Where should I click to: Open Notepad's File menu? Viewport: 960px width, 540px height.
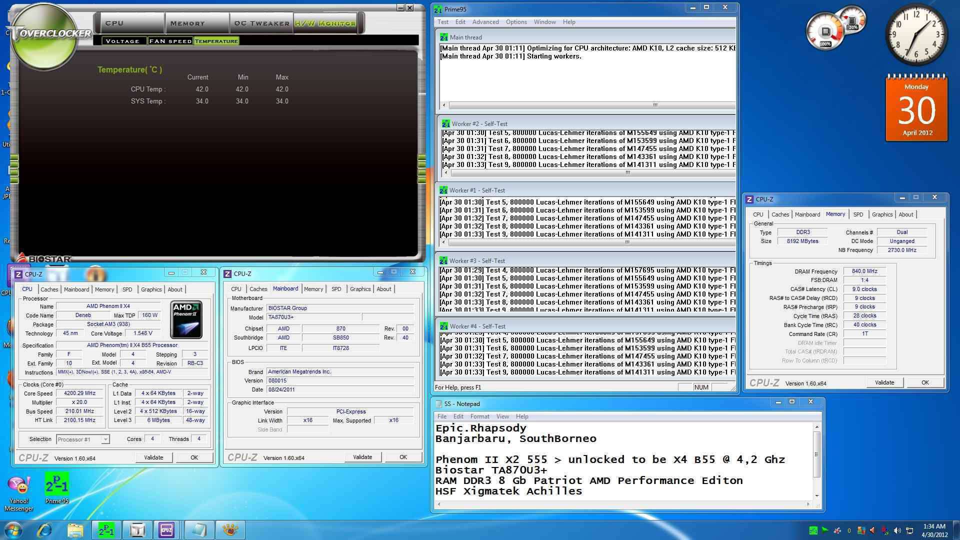(442, 416)
